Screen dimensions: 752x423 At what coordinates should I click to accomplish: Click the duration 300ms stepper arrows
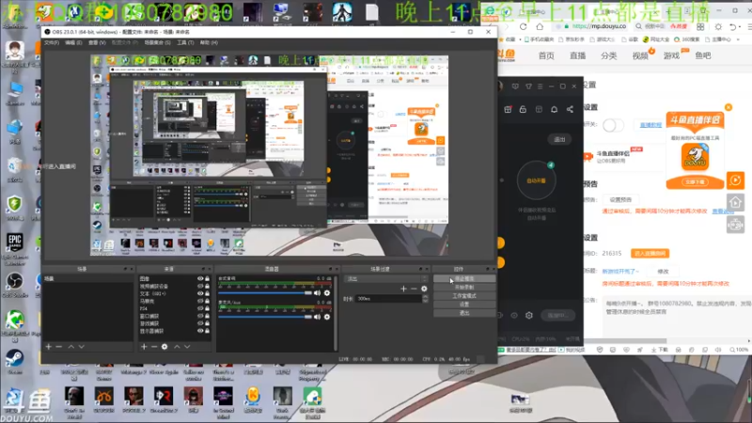coord(425,298)
